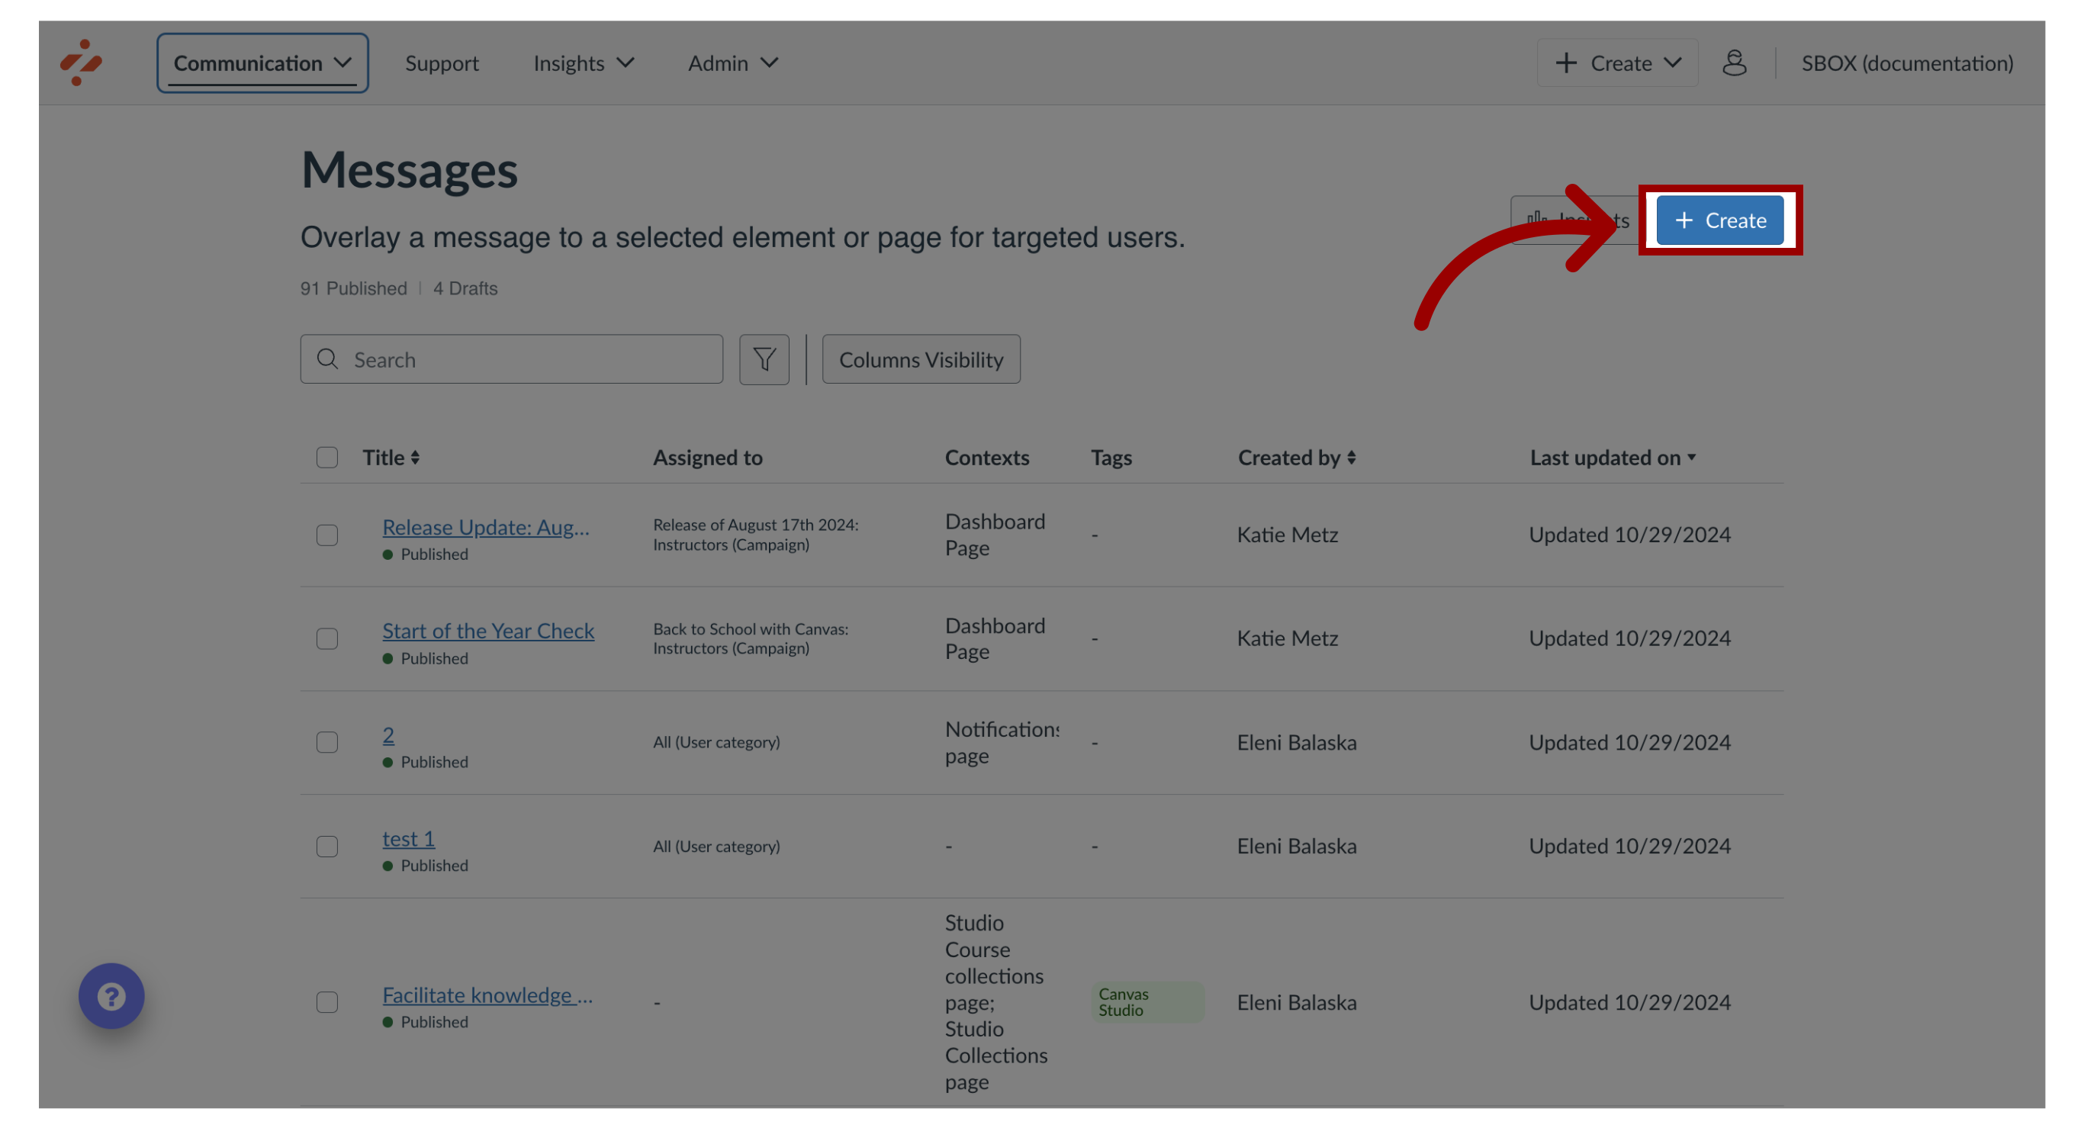Click Notifications page context cell
Screen dimensions: 2084x1128
pos(1002,742)
